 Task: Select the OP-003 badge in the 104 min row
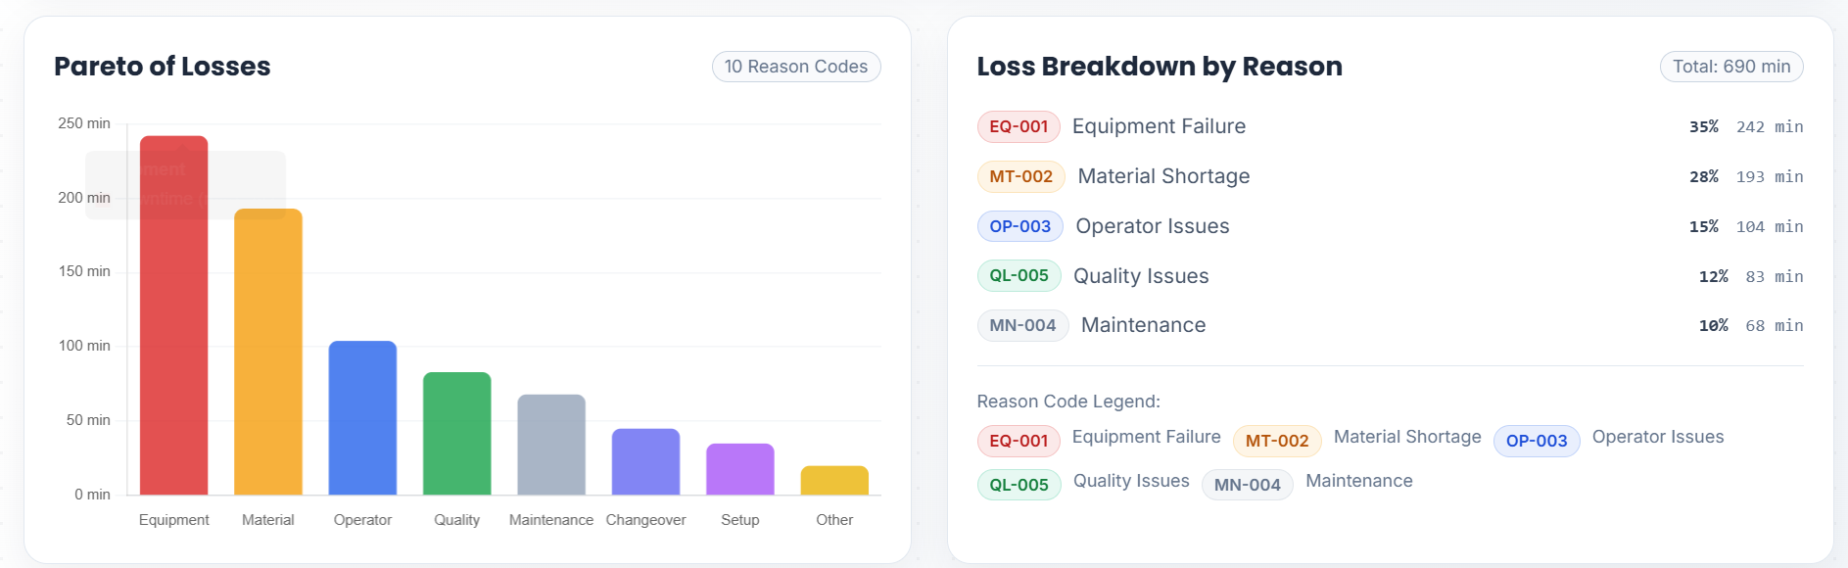pos(1019,226)
